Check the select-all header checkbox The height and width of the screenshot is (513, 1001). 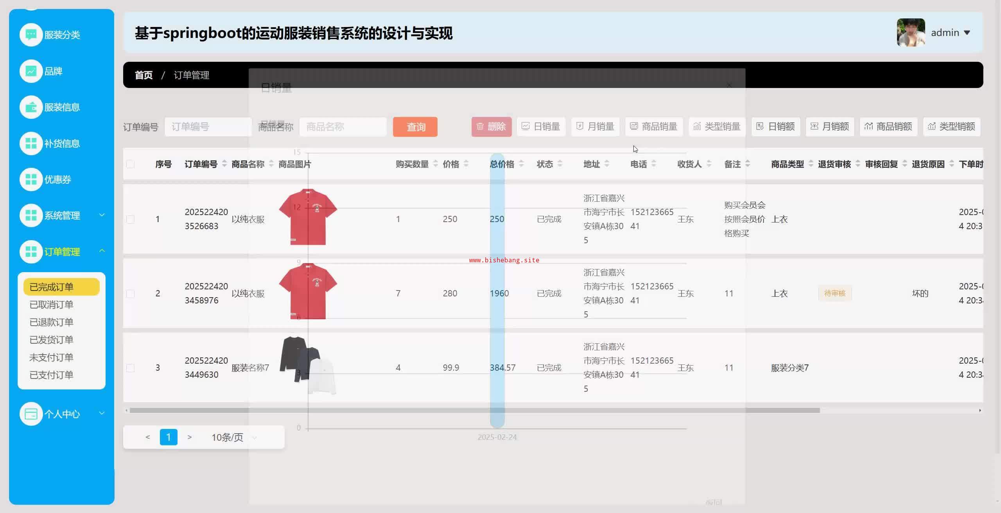point(131,164)
